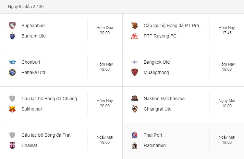244x159 pixels.
Task: Click the Chainat pink crest
Action: pyautogui.click(x=12, y=145)
